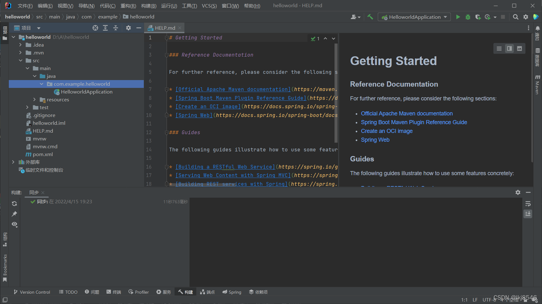The image size is (542, 304).
Task: Select opened file with the crosshair icon
Action: [x=95, y=28]
